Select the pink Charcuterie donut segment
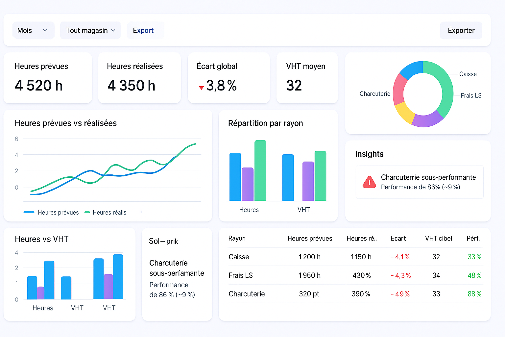 pyautogui.click(x=398, y=88)
